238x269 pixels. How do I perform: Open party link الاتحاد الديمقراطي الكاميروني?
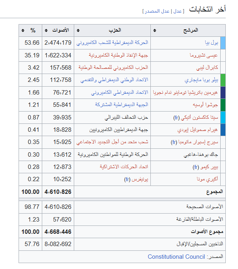pyautogui.click(x=120, y=93)
